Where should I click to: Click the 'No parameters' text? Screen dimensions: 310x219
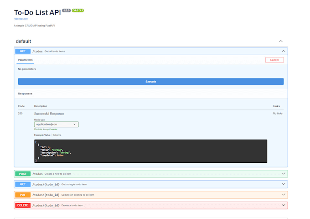click(27, 69)
